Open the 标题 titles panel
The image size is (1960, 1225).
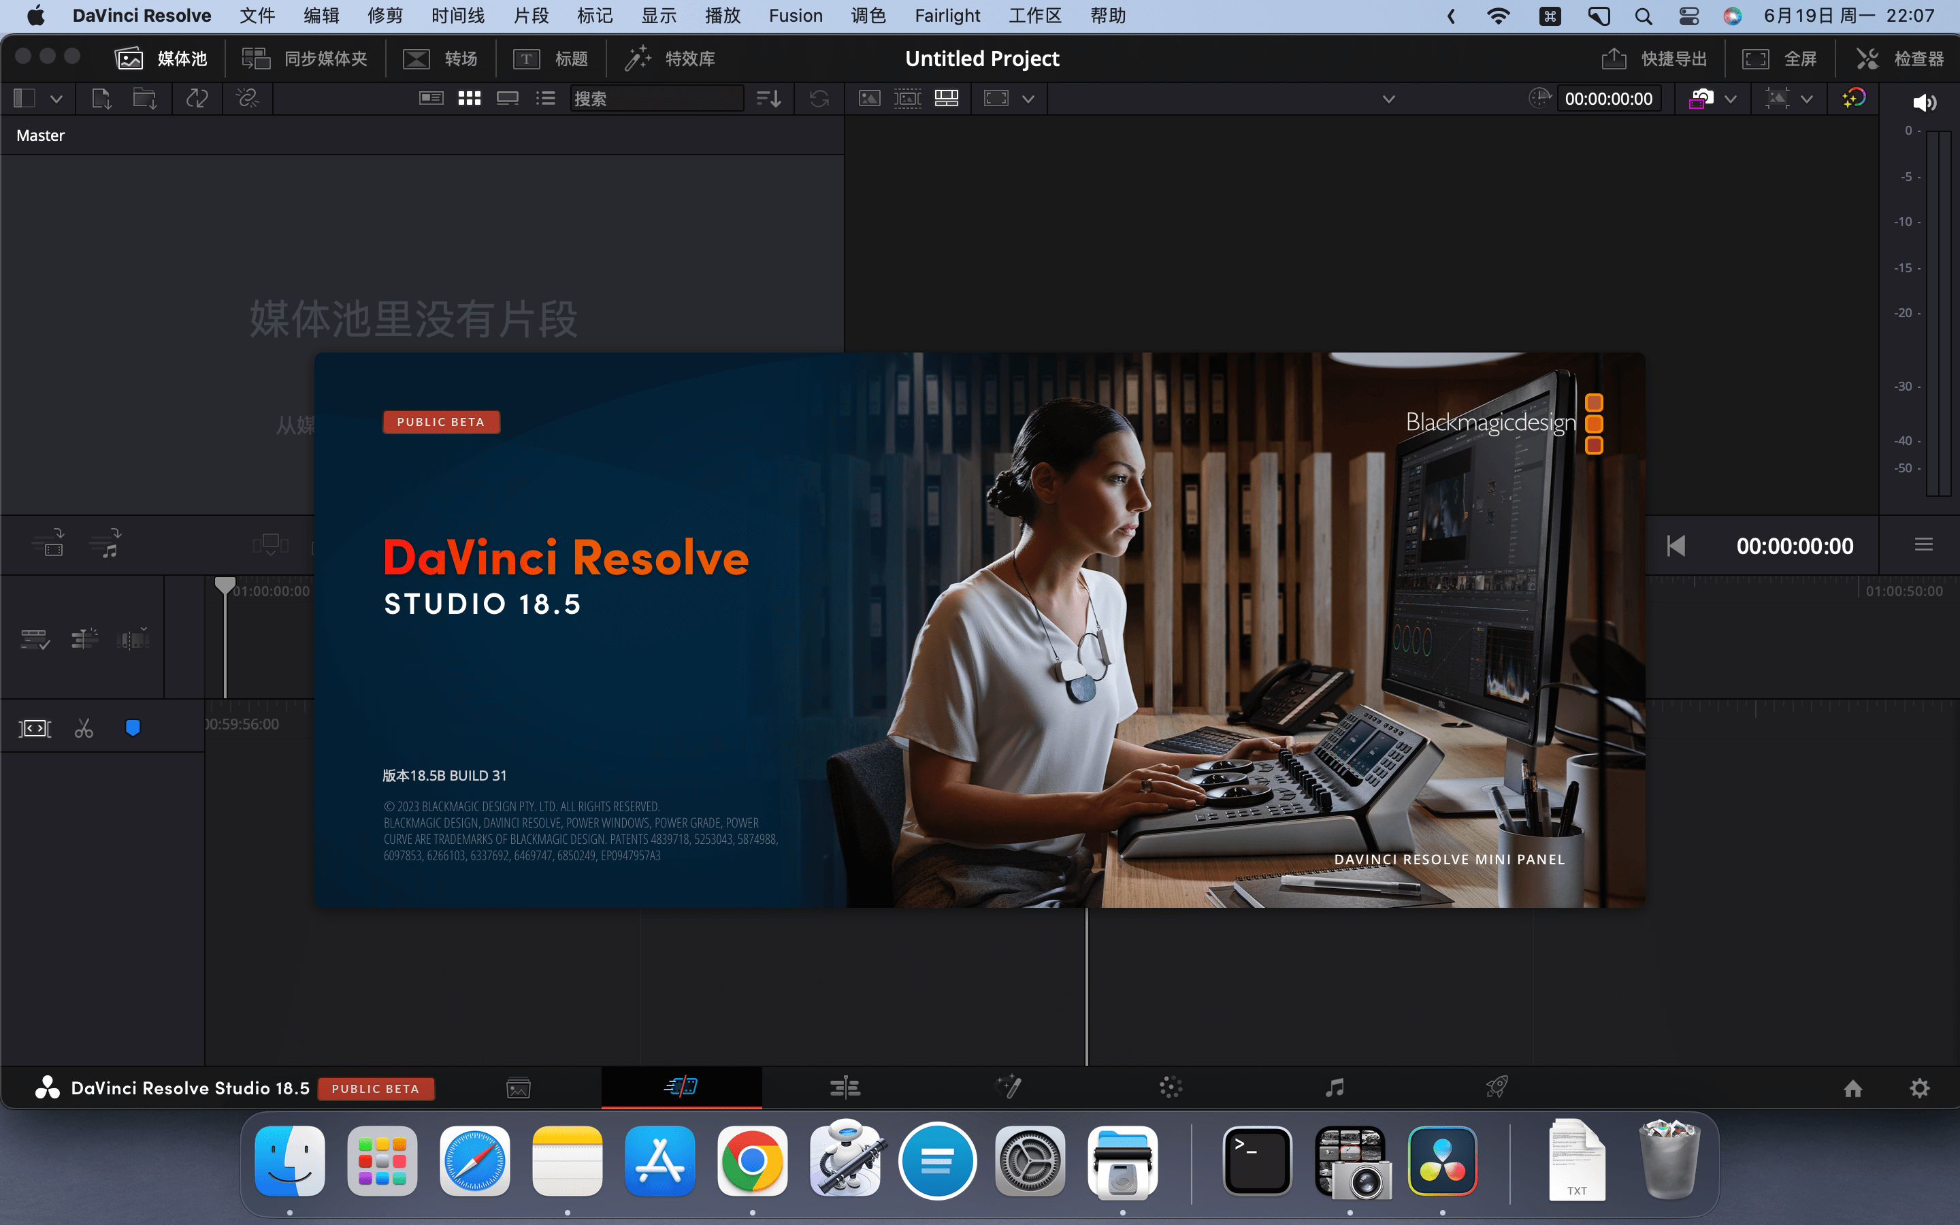pyautogui.click(x=550, y=59)
